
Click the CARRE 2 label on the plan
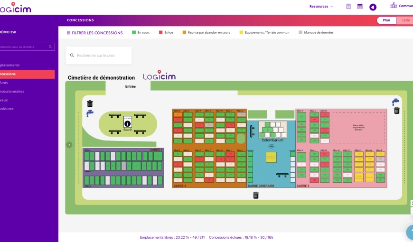point(179,186)
